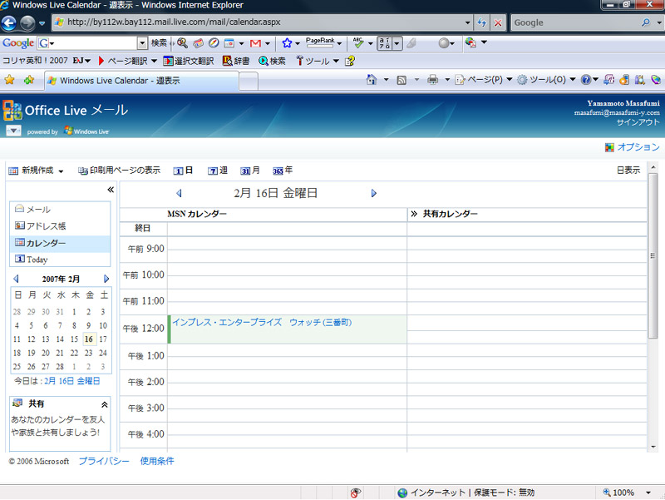Click the サインアウト link
Image resolution: width=665 pixels, height=500 pixels.
point(638,122)
